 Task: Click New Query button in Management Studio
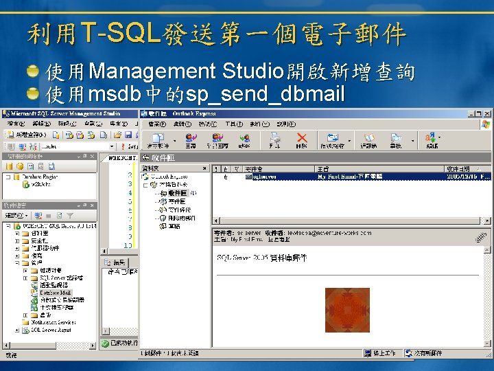point(27,135)
